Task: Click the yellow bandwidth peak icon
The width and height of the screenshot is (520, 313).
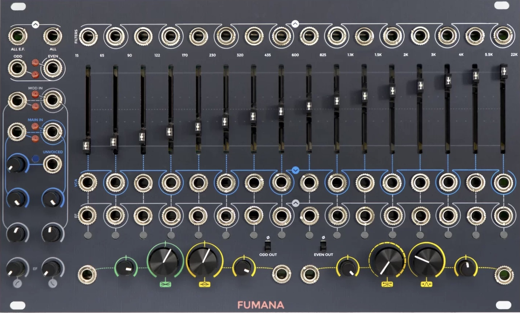Action: (x=426, y=284)
